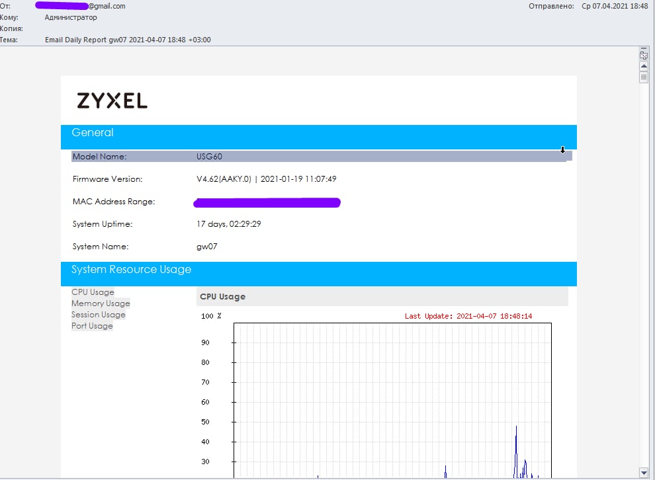Click the 'System Uptime:' label

coord(103,224)
